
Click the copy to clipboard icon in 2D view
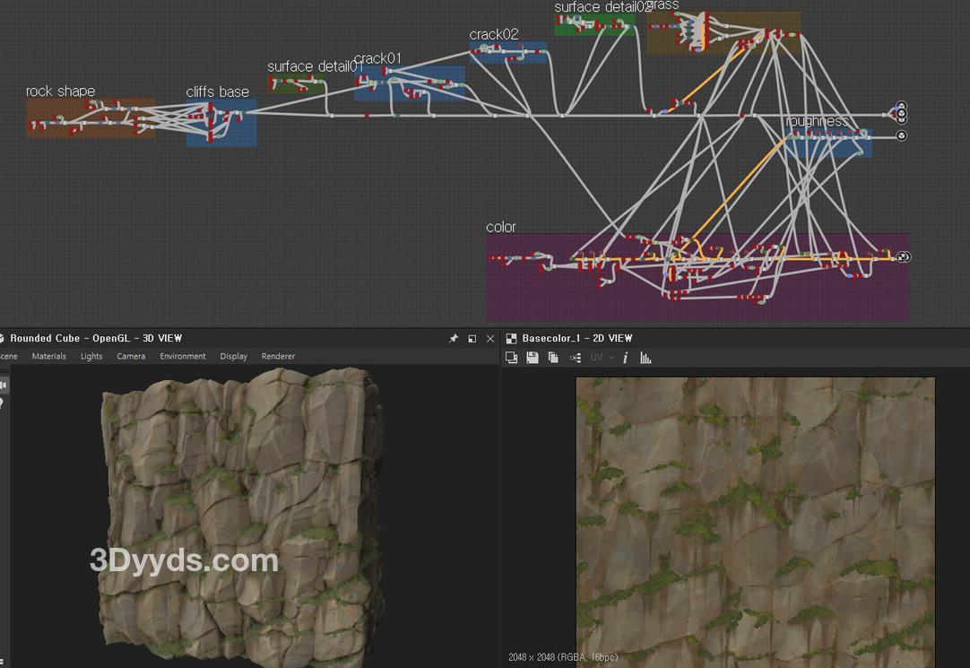pos(553,358)
